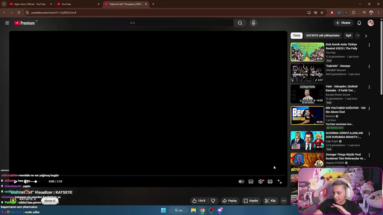Open options for Stranger Things video
Viewport: 383px width, 215px height.
pos(369,155)
